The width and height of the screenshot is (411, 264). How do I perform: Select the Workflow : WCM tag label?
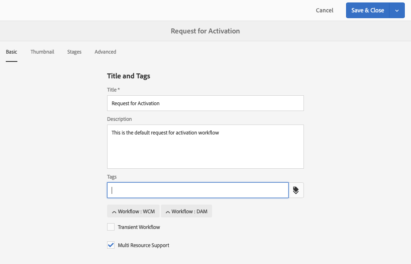point(136,212)
